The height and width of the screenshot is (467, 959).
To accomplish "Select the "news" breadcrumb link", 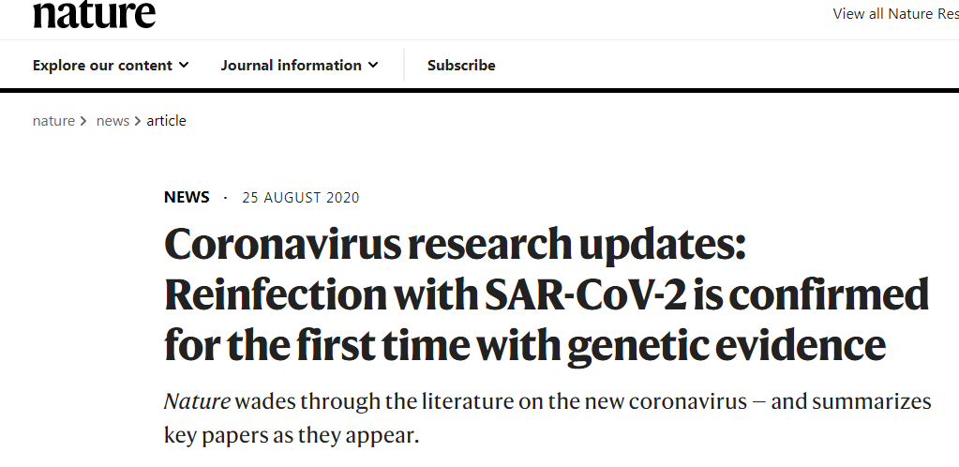I will pyautogui.click(x=112, y=121).
